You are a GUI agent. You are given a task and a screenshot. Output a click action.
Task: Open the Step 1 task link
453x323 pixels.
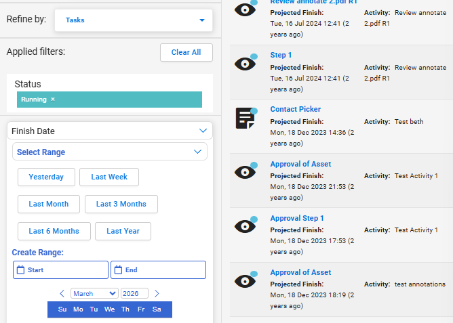tap(281, 55)
